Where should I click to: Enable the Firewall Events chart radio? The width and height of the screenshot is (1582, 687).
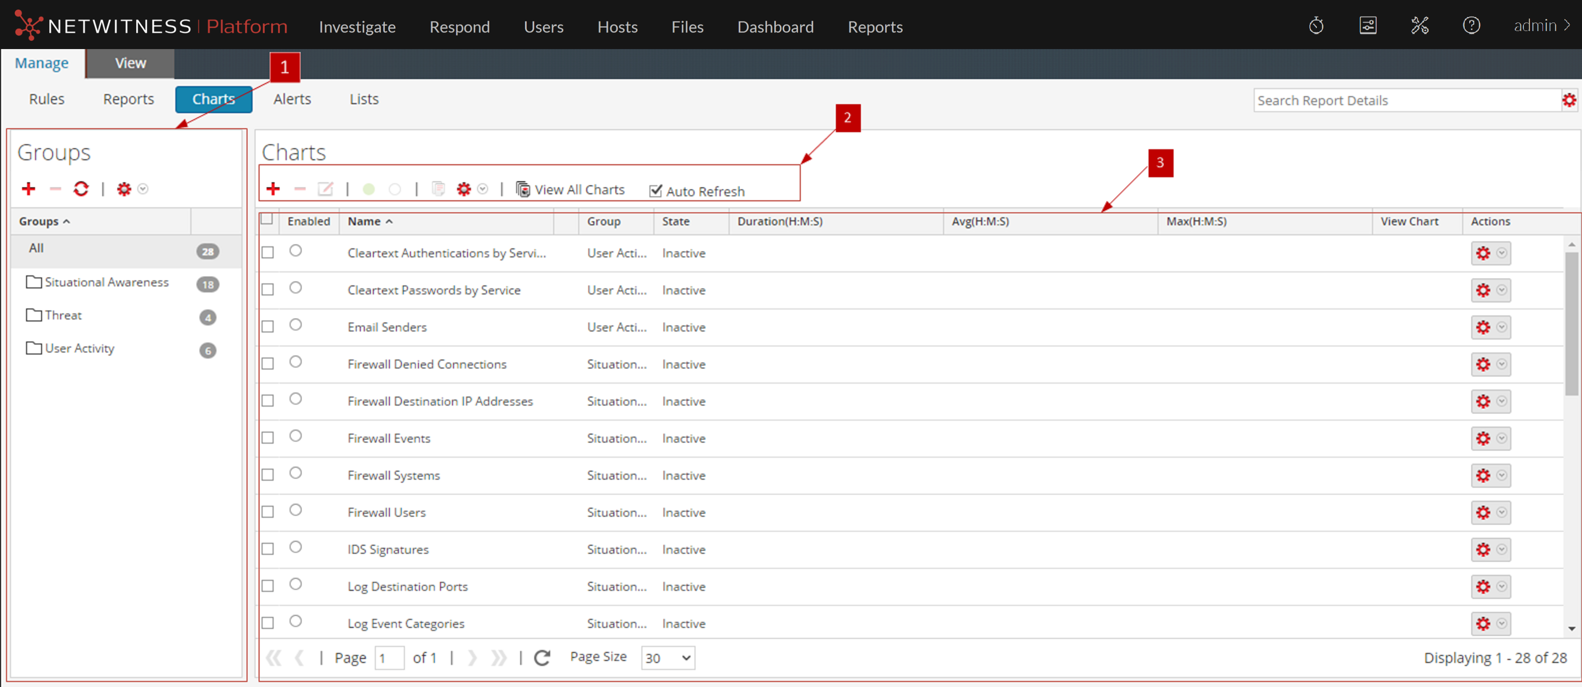pyautogui.click(x=295, y=436)
